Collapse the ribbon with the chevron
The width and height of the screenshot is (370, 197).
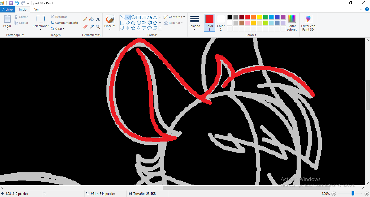coord(361,9)
